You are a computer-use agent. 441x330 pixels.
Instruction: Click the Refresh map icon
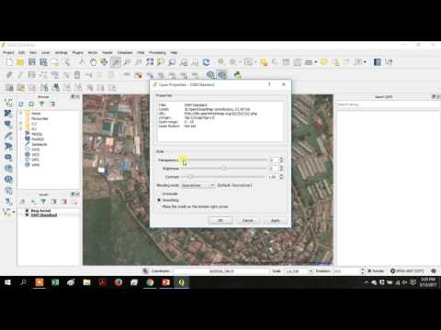coord(206,62)
